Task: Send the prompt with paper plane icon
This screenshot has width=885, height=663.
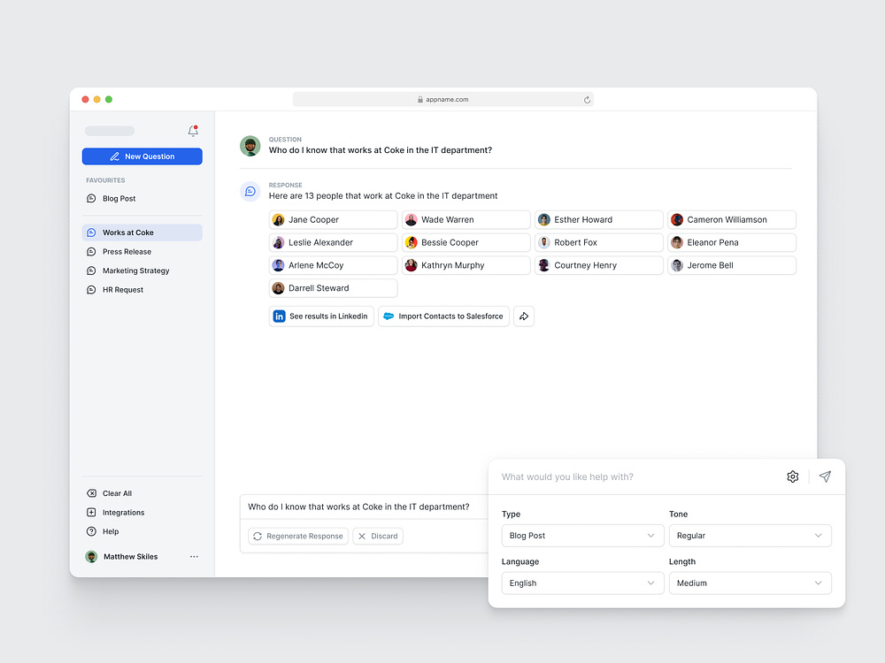Action: (825, 477)
